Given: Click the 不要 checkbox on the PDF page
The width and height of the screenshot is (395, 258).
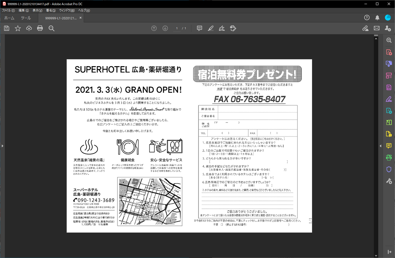Looking at the screenshot, I should click(222, 224).
